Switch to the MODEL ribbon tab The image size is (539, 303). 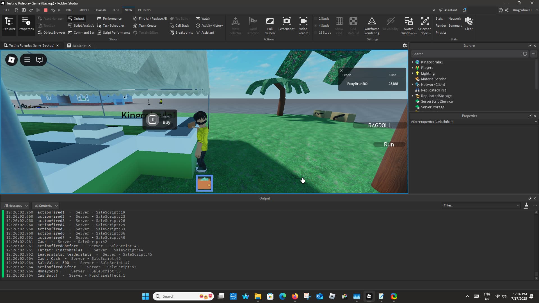[84, 10]
